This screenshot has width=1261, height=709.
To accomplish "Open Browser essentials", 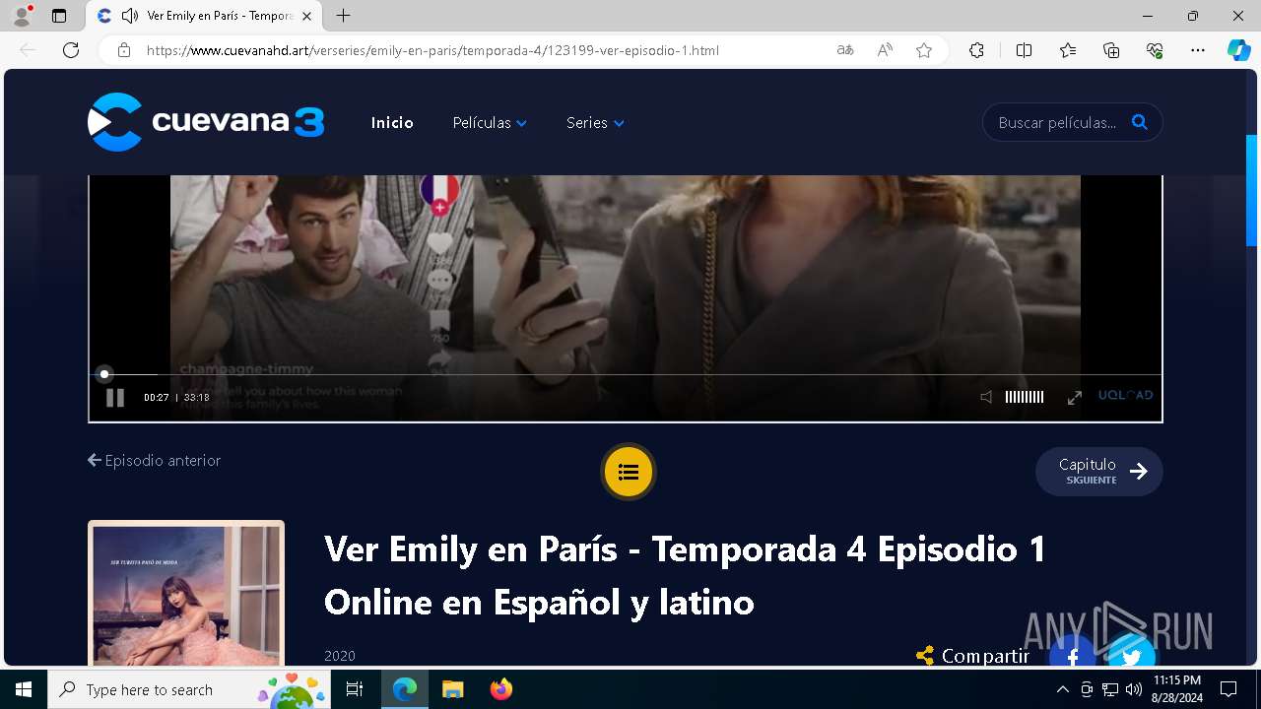I will [x=1155, y=50].
